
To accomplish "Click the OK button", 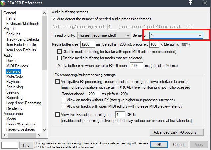I will pyautogui.click(x=159, y=145).
